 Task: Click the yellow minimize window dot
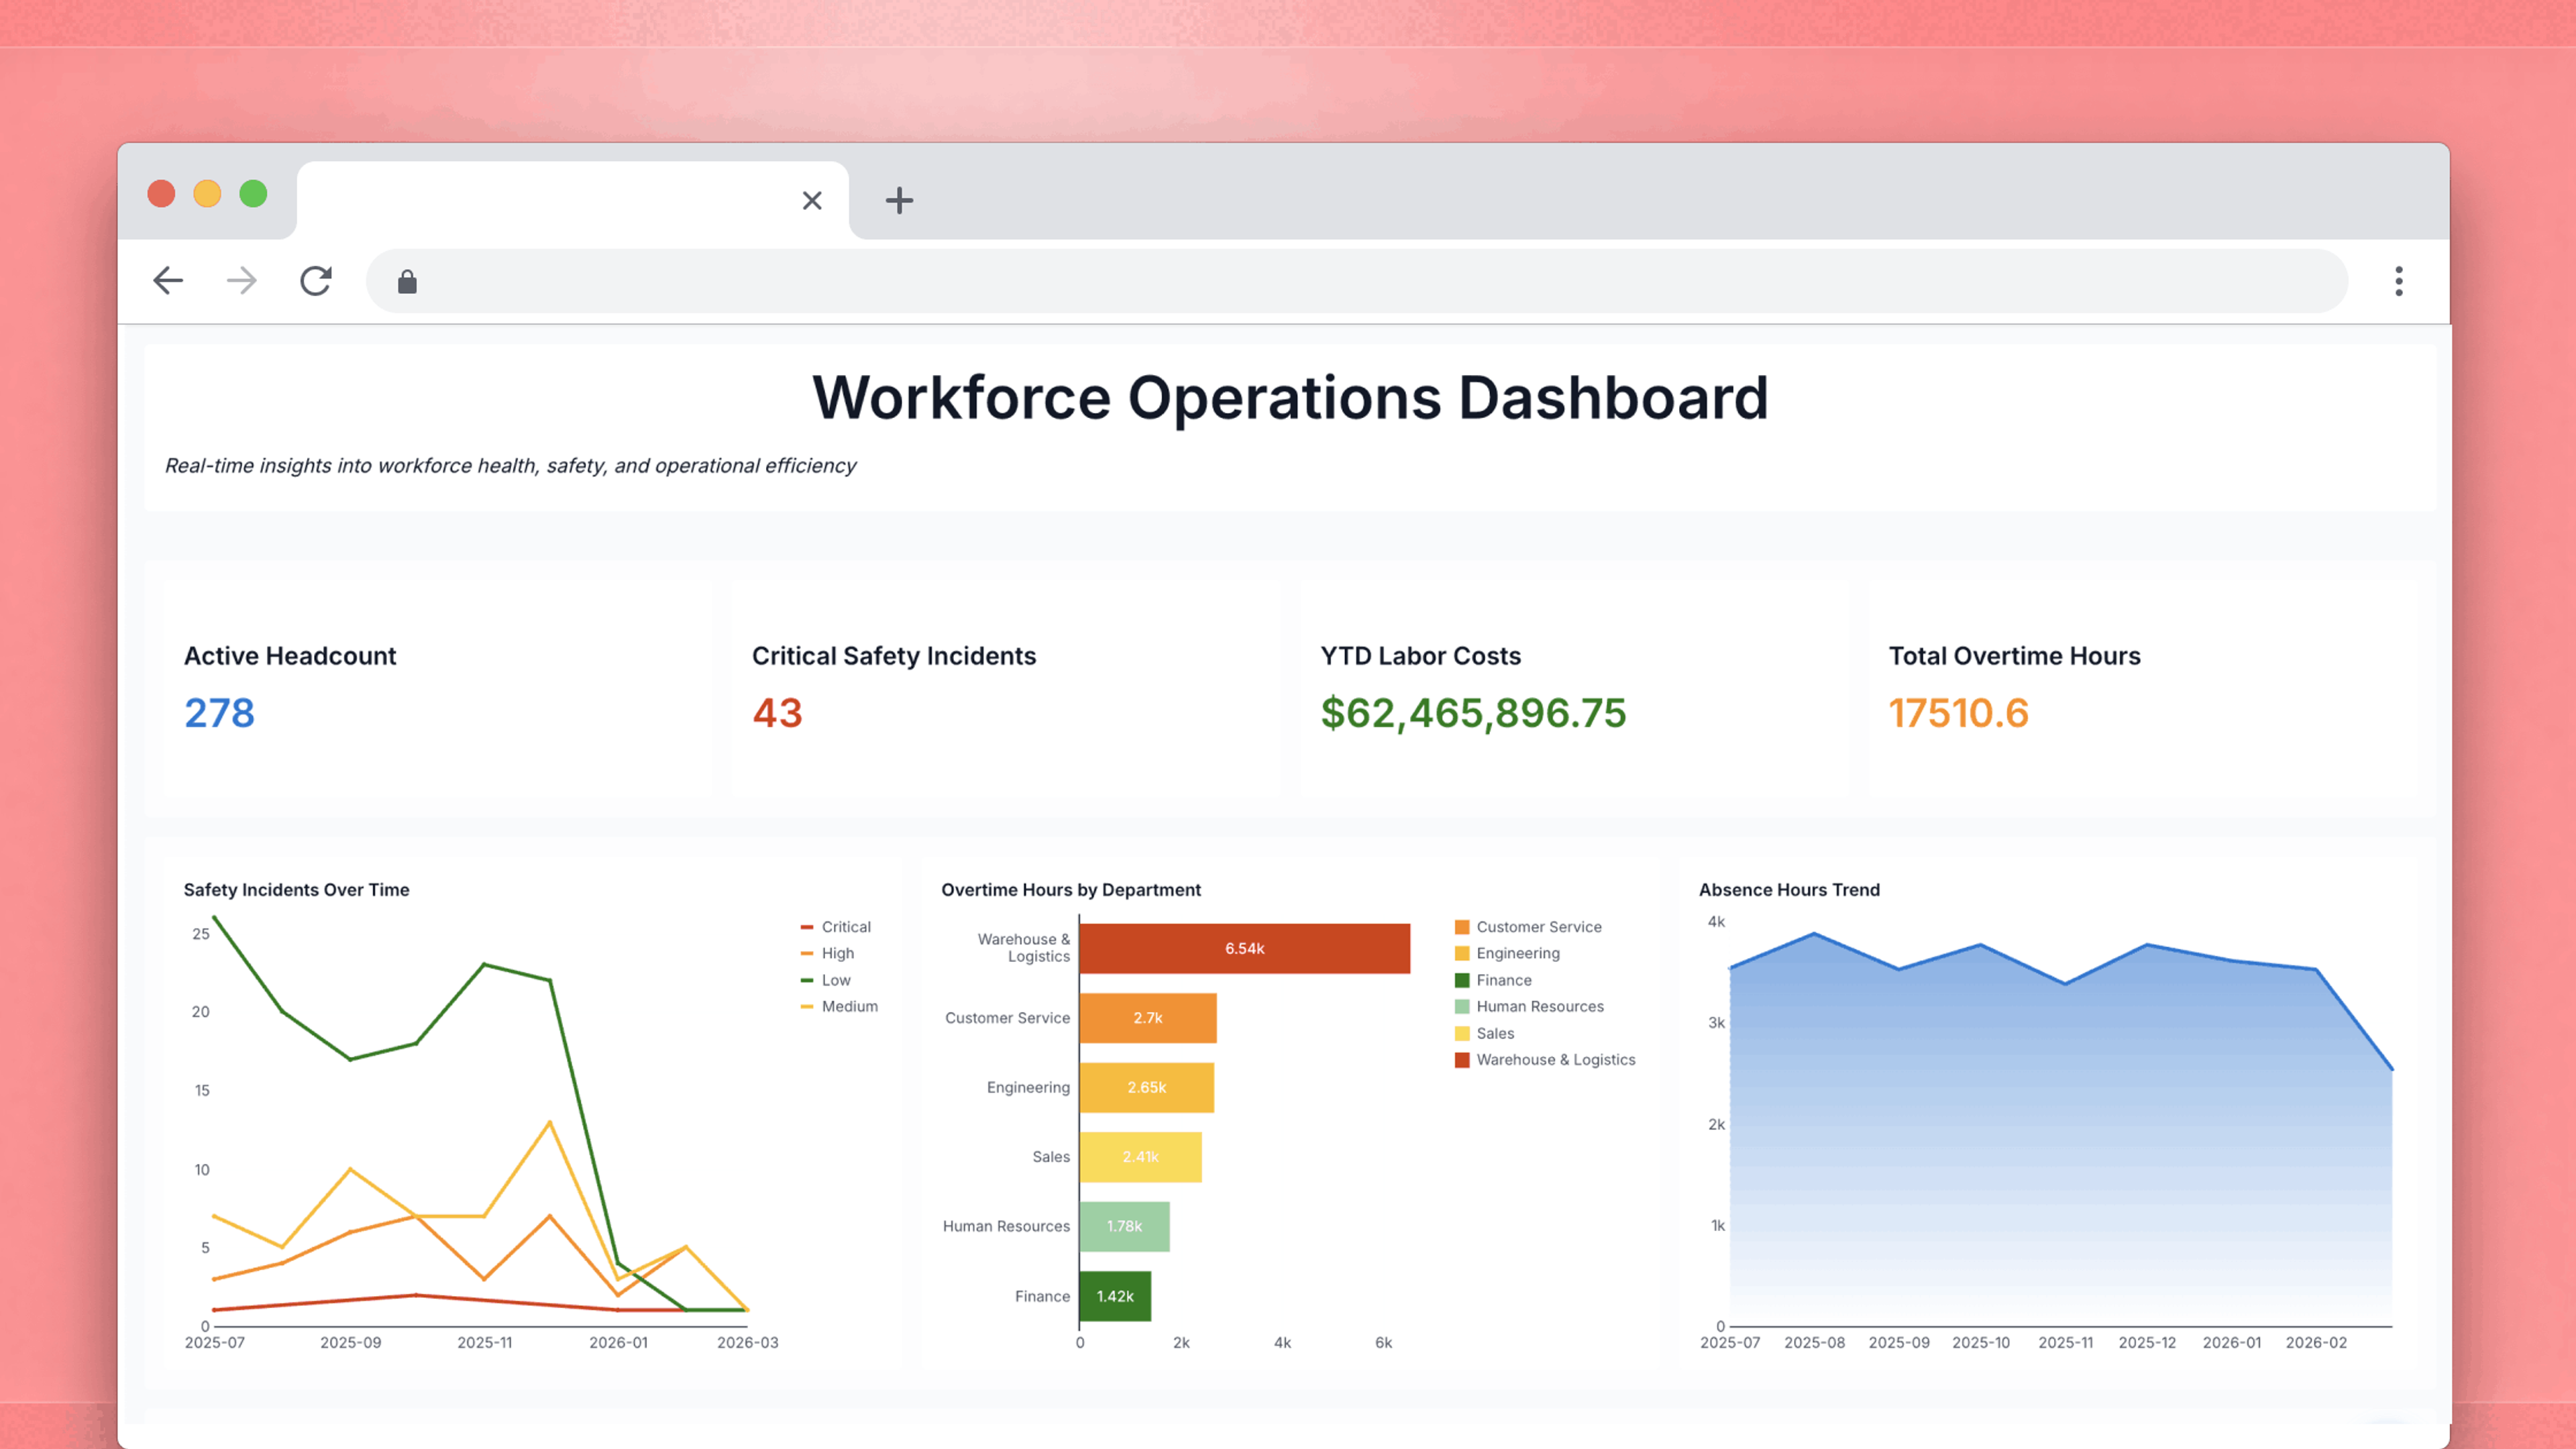click(207, 193)
